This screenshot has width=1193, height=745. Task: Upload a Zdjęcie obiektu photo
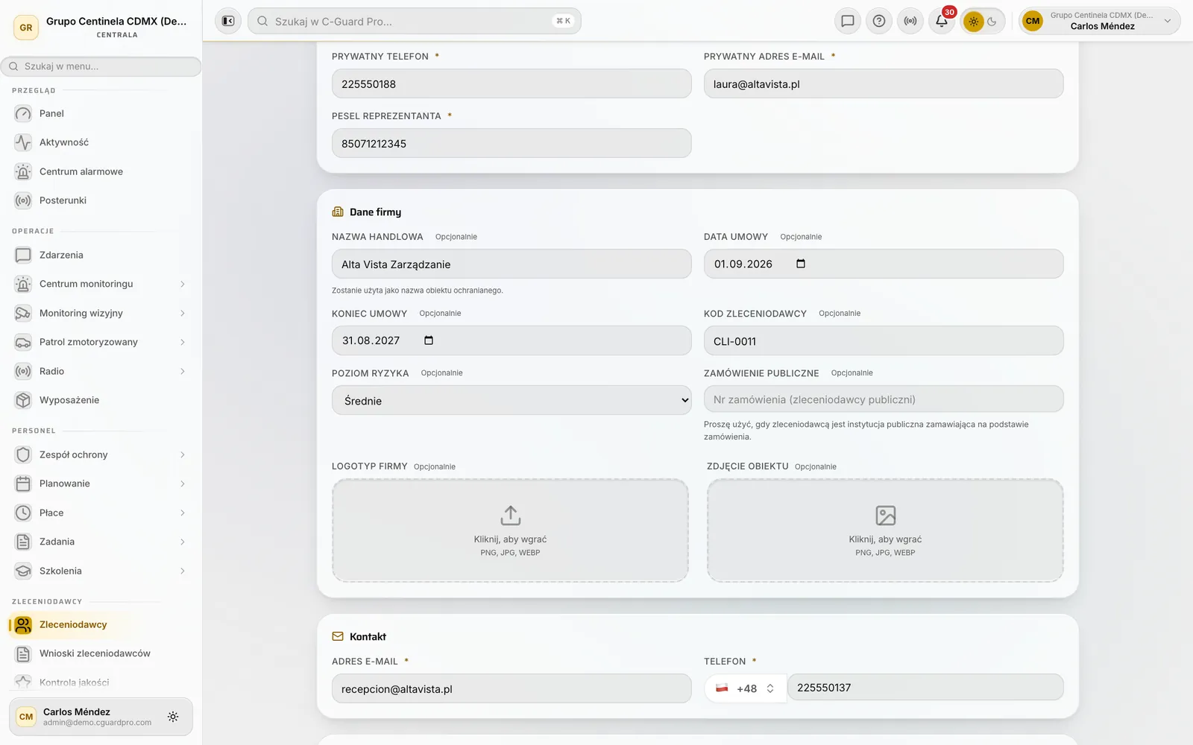(x=885, y=530)
